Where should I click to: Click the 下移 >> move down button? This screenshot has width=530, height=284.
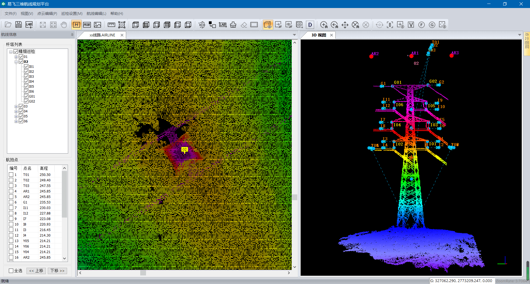57,270
